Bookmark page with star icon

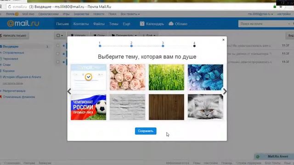281,7
